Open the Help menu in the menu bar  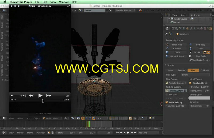pyautogui.click(x=75, y=2)
